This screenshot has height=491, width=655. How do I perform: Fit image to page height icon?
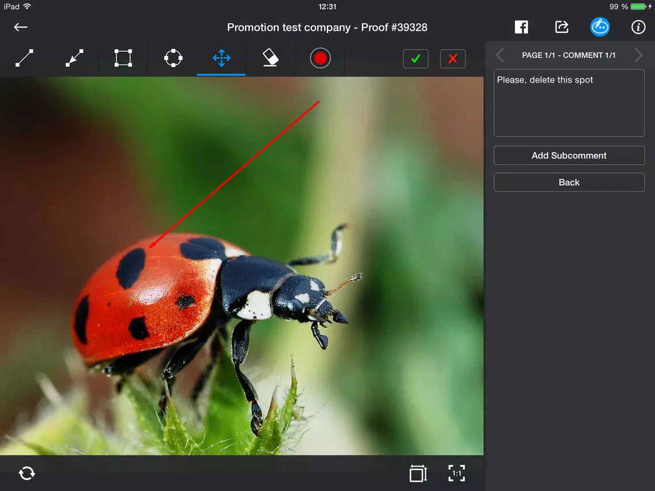coord(418,473)
